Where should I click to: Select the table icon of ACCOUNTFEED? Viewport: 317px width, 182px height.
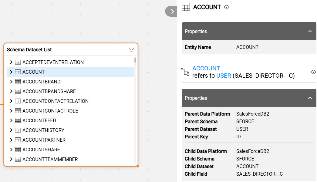pos(18,120)
